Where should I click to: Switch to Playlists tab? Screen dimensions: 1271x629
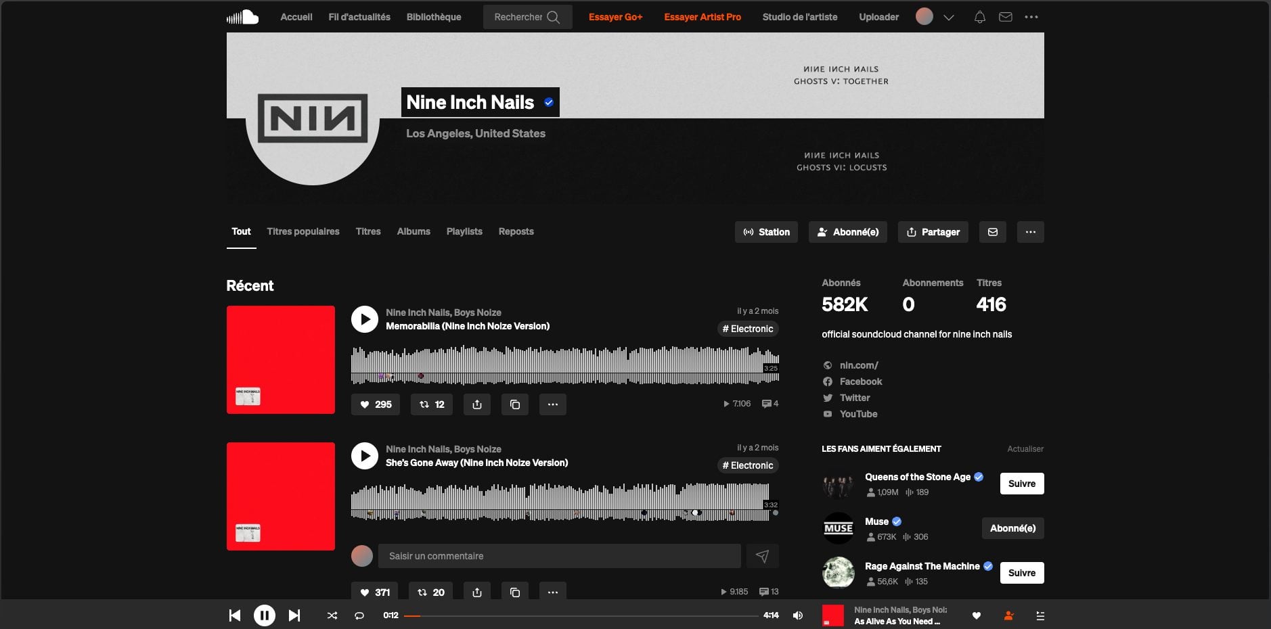[464, 231]
